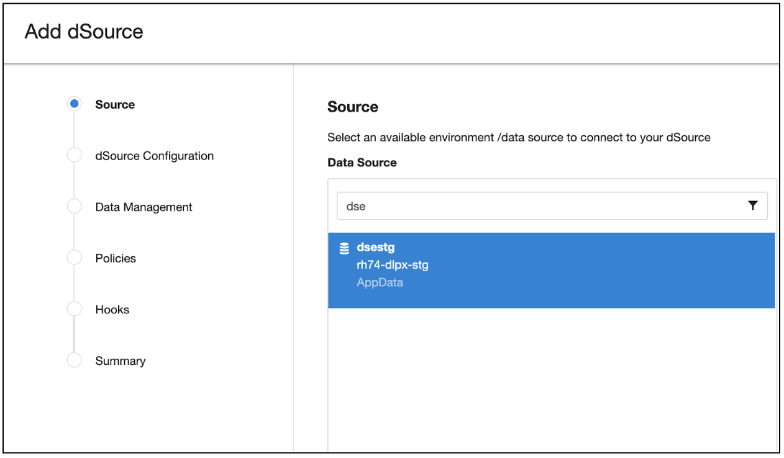This screenshot has width=784, height=458.
Task: Open the dSource Configuration step label
Action: 154,156
